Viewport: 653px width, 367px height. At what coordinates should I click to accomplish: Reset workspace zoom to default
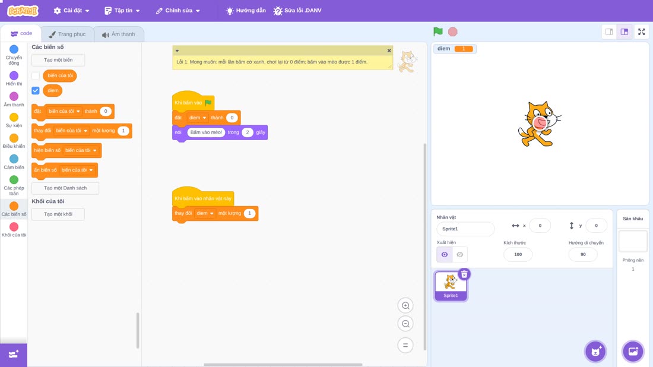405,346
